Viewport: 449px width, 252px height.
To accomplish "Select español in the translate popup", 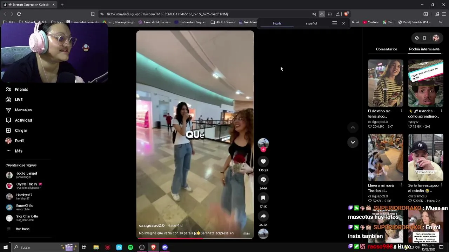I will [x=311, y=23].
